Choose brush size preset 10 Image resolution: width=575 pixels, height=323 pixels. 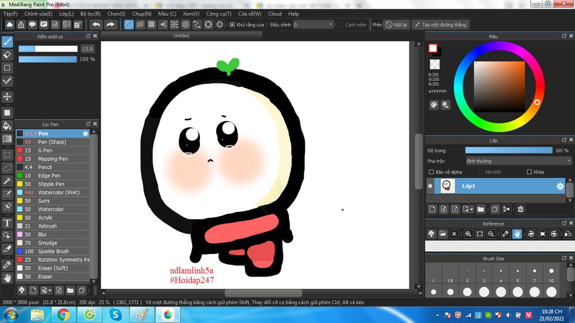click(x=551, y=274)
